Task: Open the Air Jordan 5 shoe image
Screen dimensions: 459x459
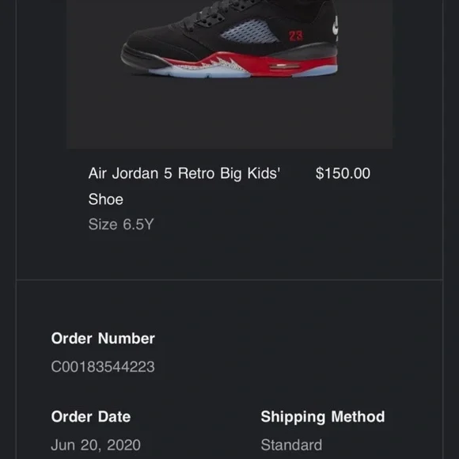Action: [x=229, y=74]
